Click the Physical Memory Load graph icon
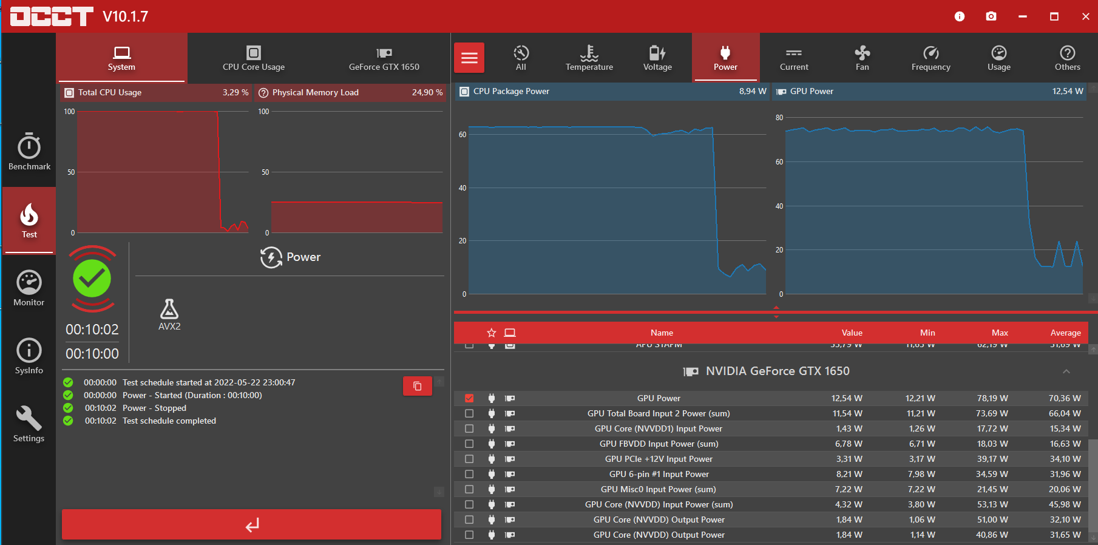The width and height of the screenshot is (1098, 545). click(263, 93)
